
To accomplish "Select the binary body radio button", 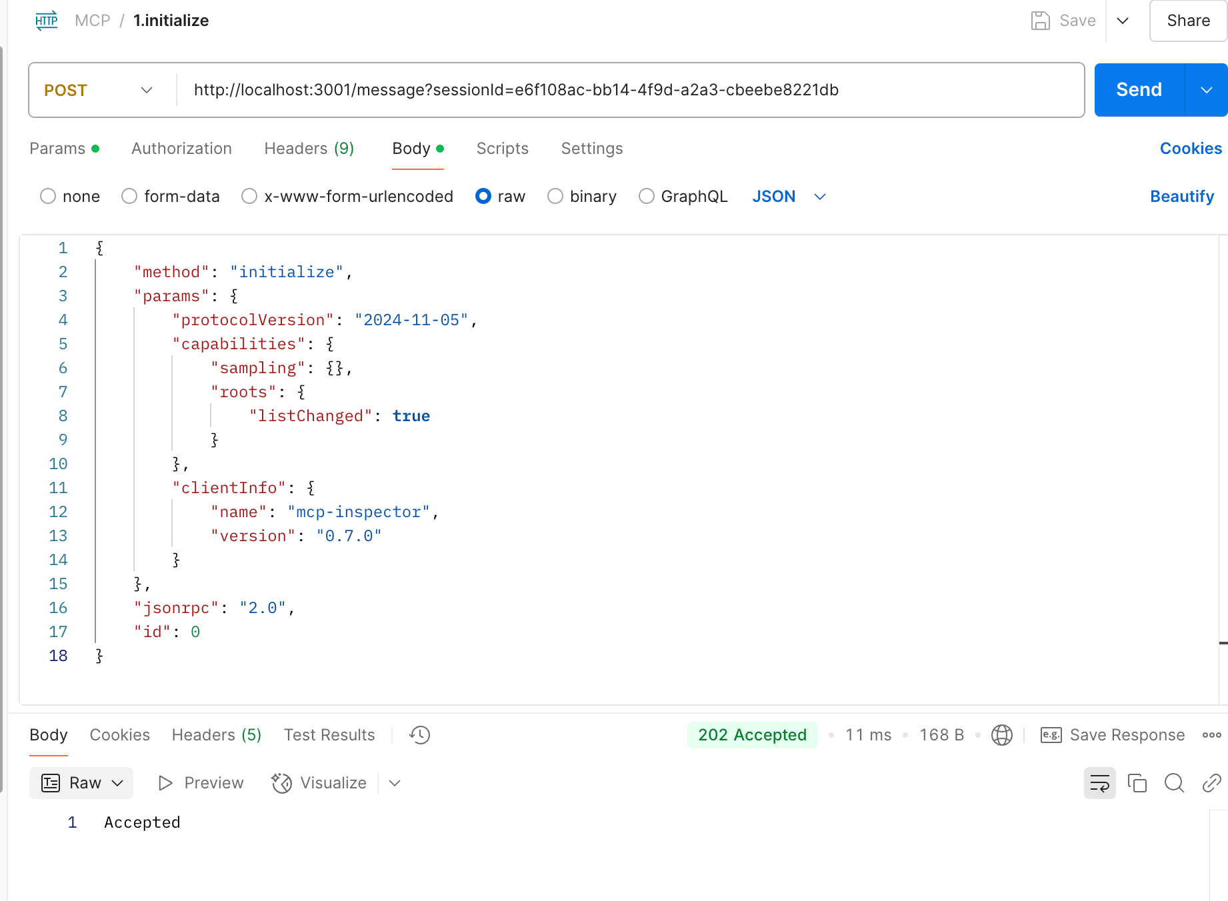I will (x=555, y=196).
